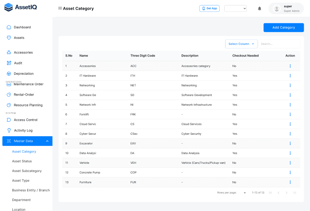The width and height of the screenshot is (310, 211).
Task: Open the empty header dropdown box
Action: 236,9
